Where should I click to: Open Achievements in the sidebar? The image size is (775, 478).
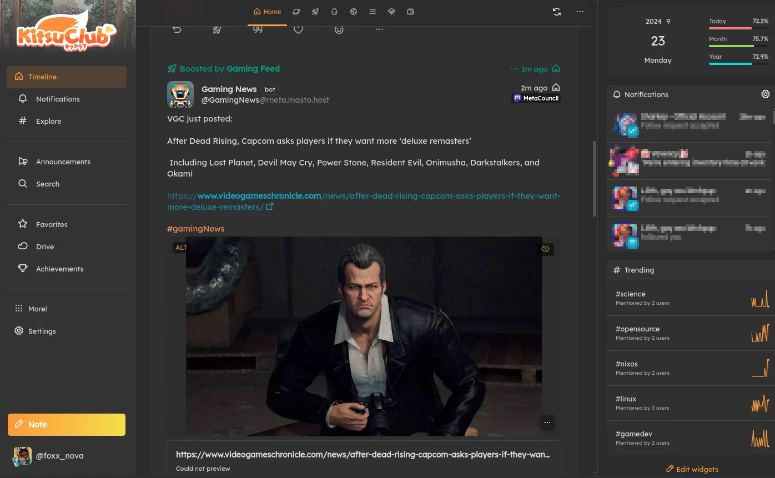point(67,269)
